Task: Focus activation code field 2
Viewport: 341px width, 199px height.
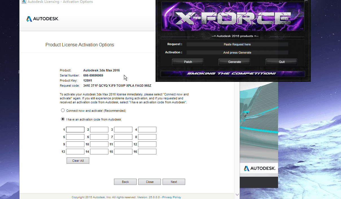Action: (x=99, y=130)
